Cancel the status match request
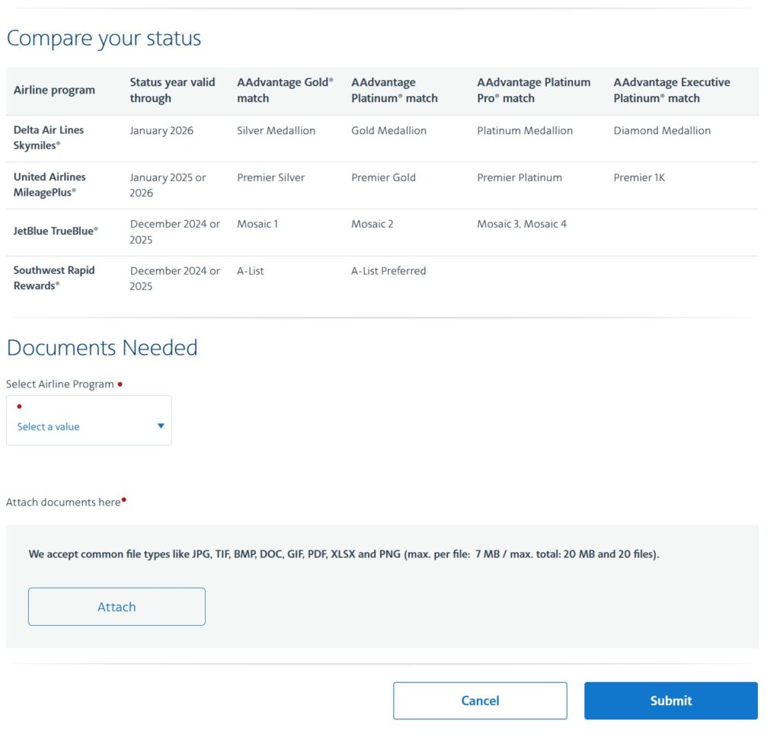The width and height of the screenshot is (780, 756). [x=480, y=700]
